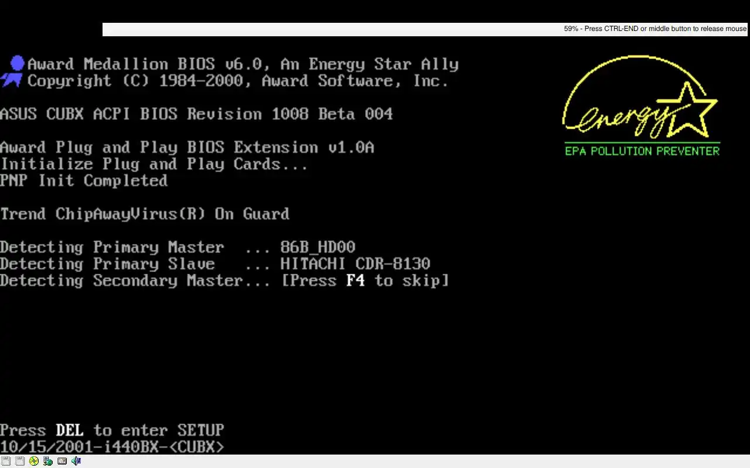Click the second empty floppy drive icon

click(20, 461)
